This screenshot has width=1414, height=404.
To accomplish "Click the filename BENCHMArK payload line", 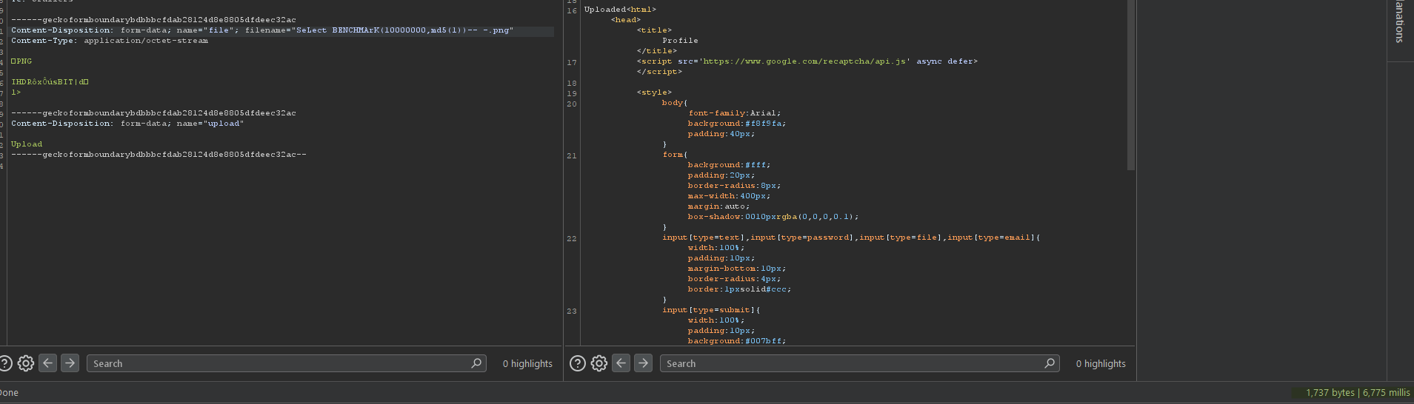I will coord(262,30).
